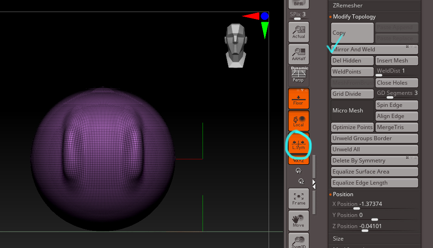Click Mirror And Weld button
Screen dimensions: 433x248
pyautogui.click(x=375, y=50)
